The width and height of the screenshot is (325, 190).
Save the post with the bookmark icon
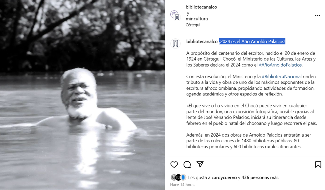coord(318,164)
